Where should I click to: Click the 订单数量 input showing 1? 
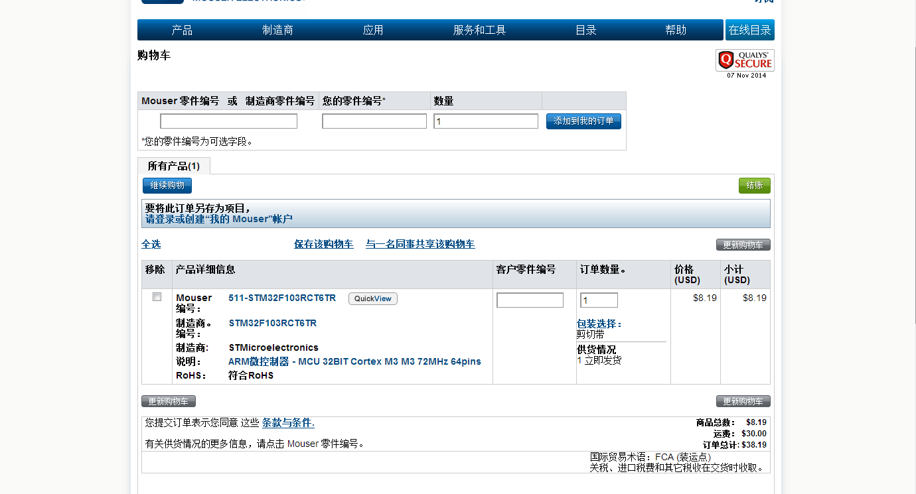(599, 300)
